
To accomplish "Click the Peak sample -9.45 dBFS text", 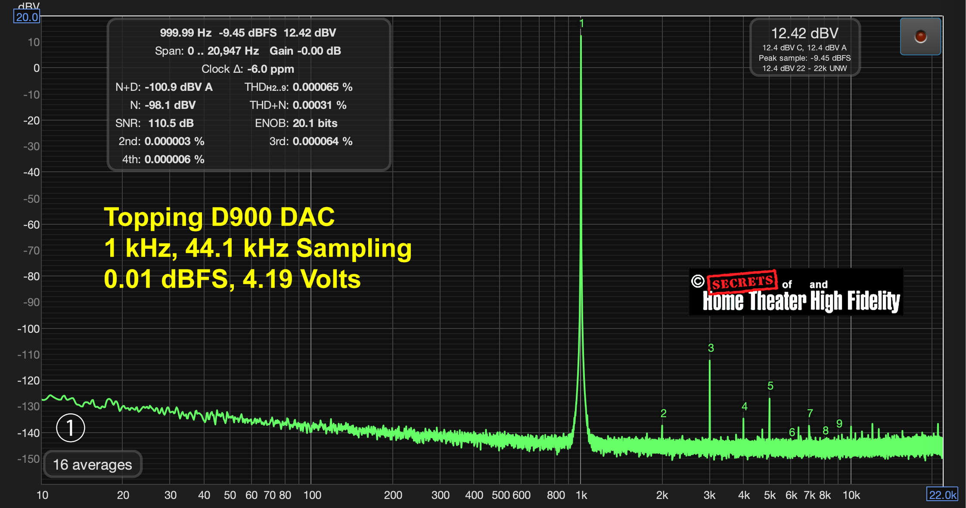I will [x=804, y=58].
